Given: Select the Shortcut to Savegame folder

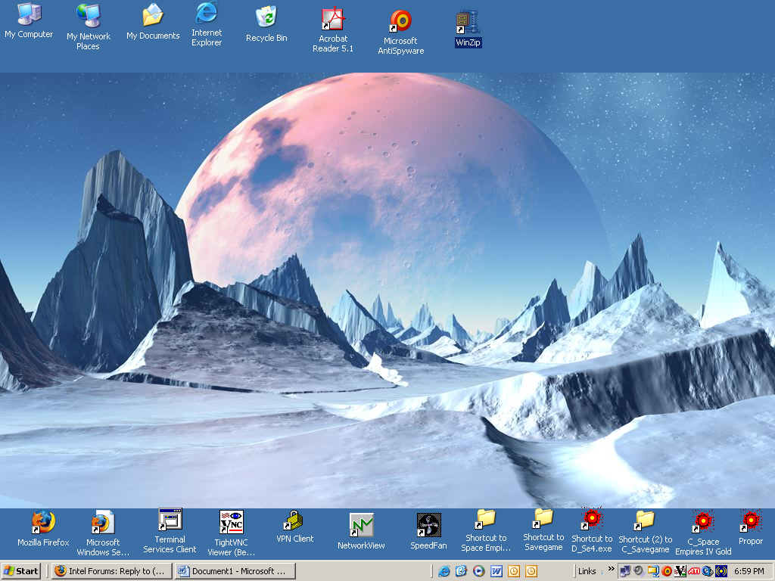Looking at the screenshot, I should click(543, 518).
